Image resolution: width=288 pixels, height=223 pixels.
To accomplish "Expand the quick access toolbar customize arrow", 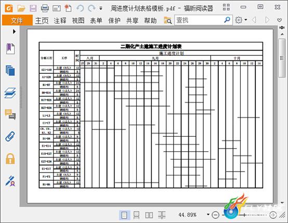I will coord(101,8).
